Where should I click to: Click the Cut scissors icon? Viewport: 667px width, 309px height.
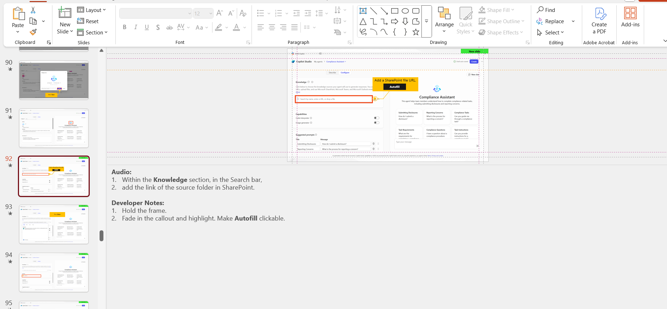pyautogui.click(x=33, y=10)
